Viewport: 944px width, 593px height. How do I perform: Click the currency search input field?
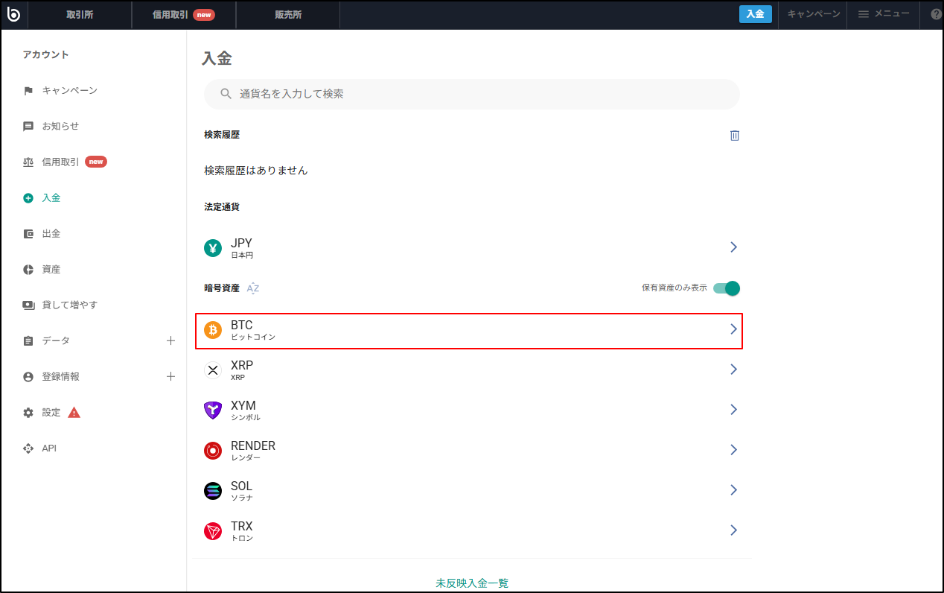pyautogui.click(x=471, y=94)
